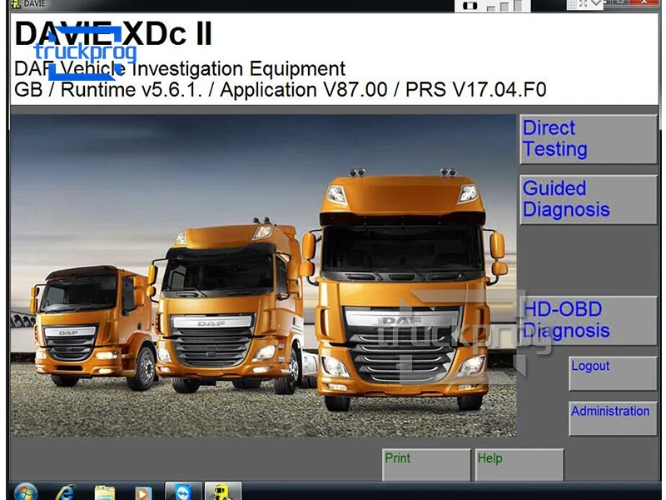
Task: Open File Explorer folder icon in taskbar
Action: point(105,492)
